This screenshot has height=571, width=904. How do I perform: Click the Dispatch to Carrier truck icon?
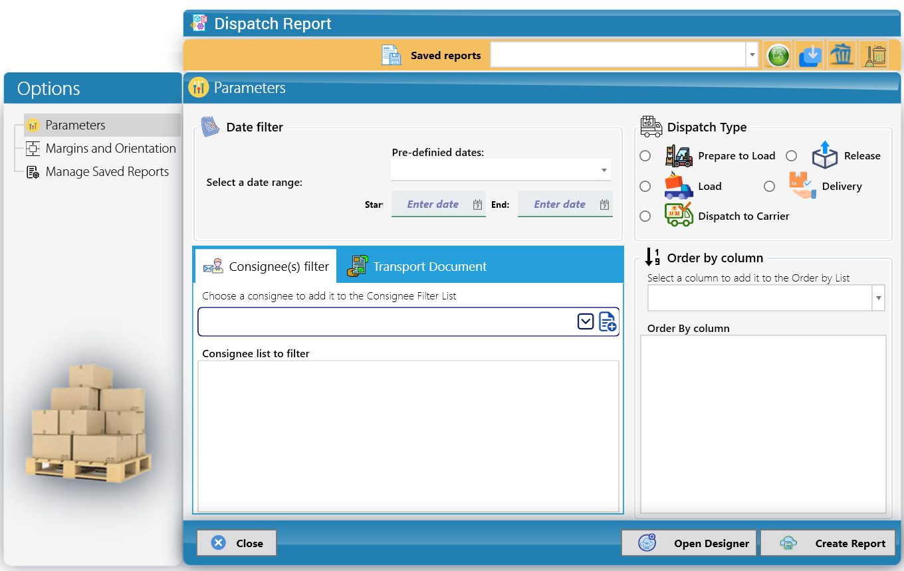click(x=679, y=215)
